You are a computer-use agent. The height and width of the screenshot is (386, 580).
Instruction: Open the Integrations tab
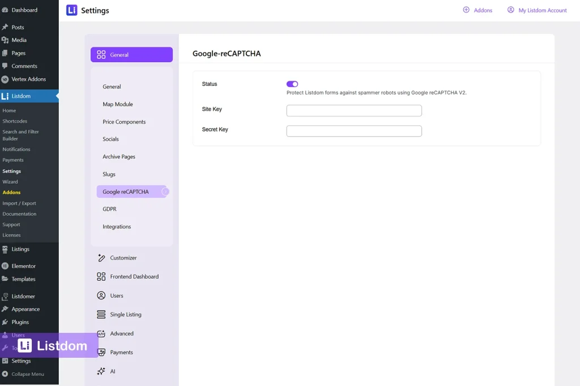pyautogui.click(x=116, y=226)
